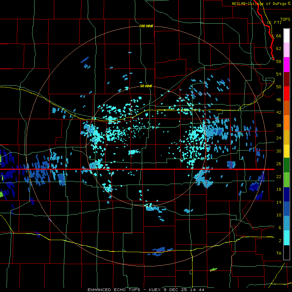This screenshot has width=292, height=292.
Task: Click the 58 value on the legend
Action: pyautogui.click(x=279, y=61)
